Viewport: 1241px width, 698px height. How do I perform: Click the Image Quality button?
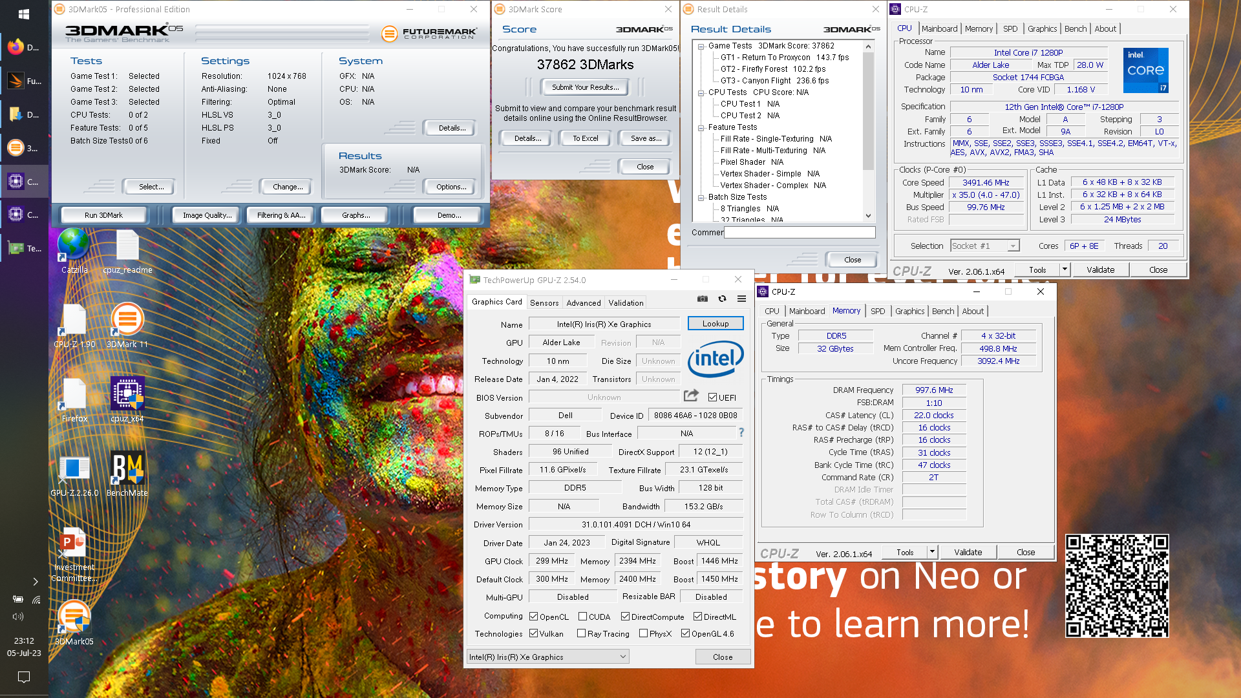point(207,215)
